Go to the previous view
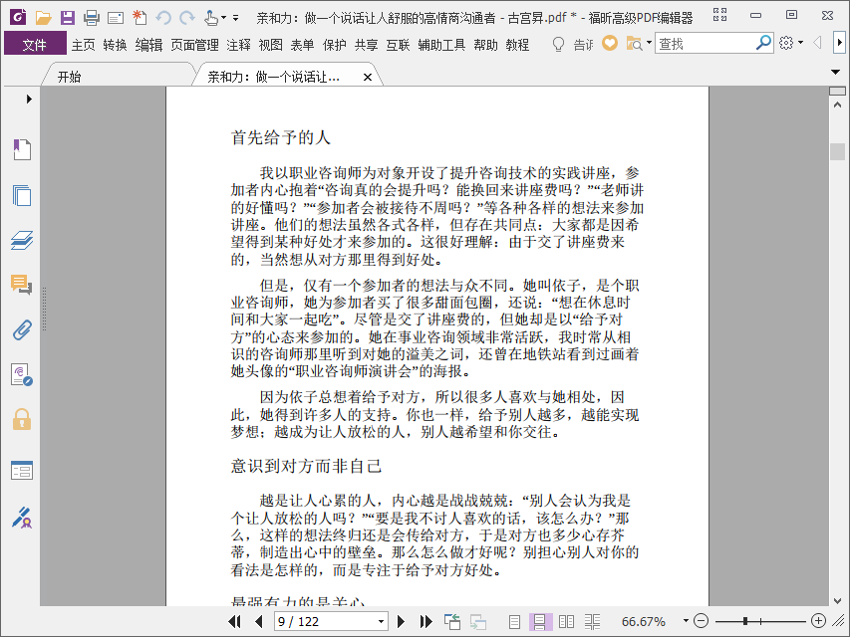This screenshot has width=850, height=637. coord(452,621)
